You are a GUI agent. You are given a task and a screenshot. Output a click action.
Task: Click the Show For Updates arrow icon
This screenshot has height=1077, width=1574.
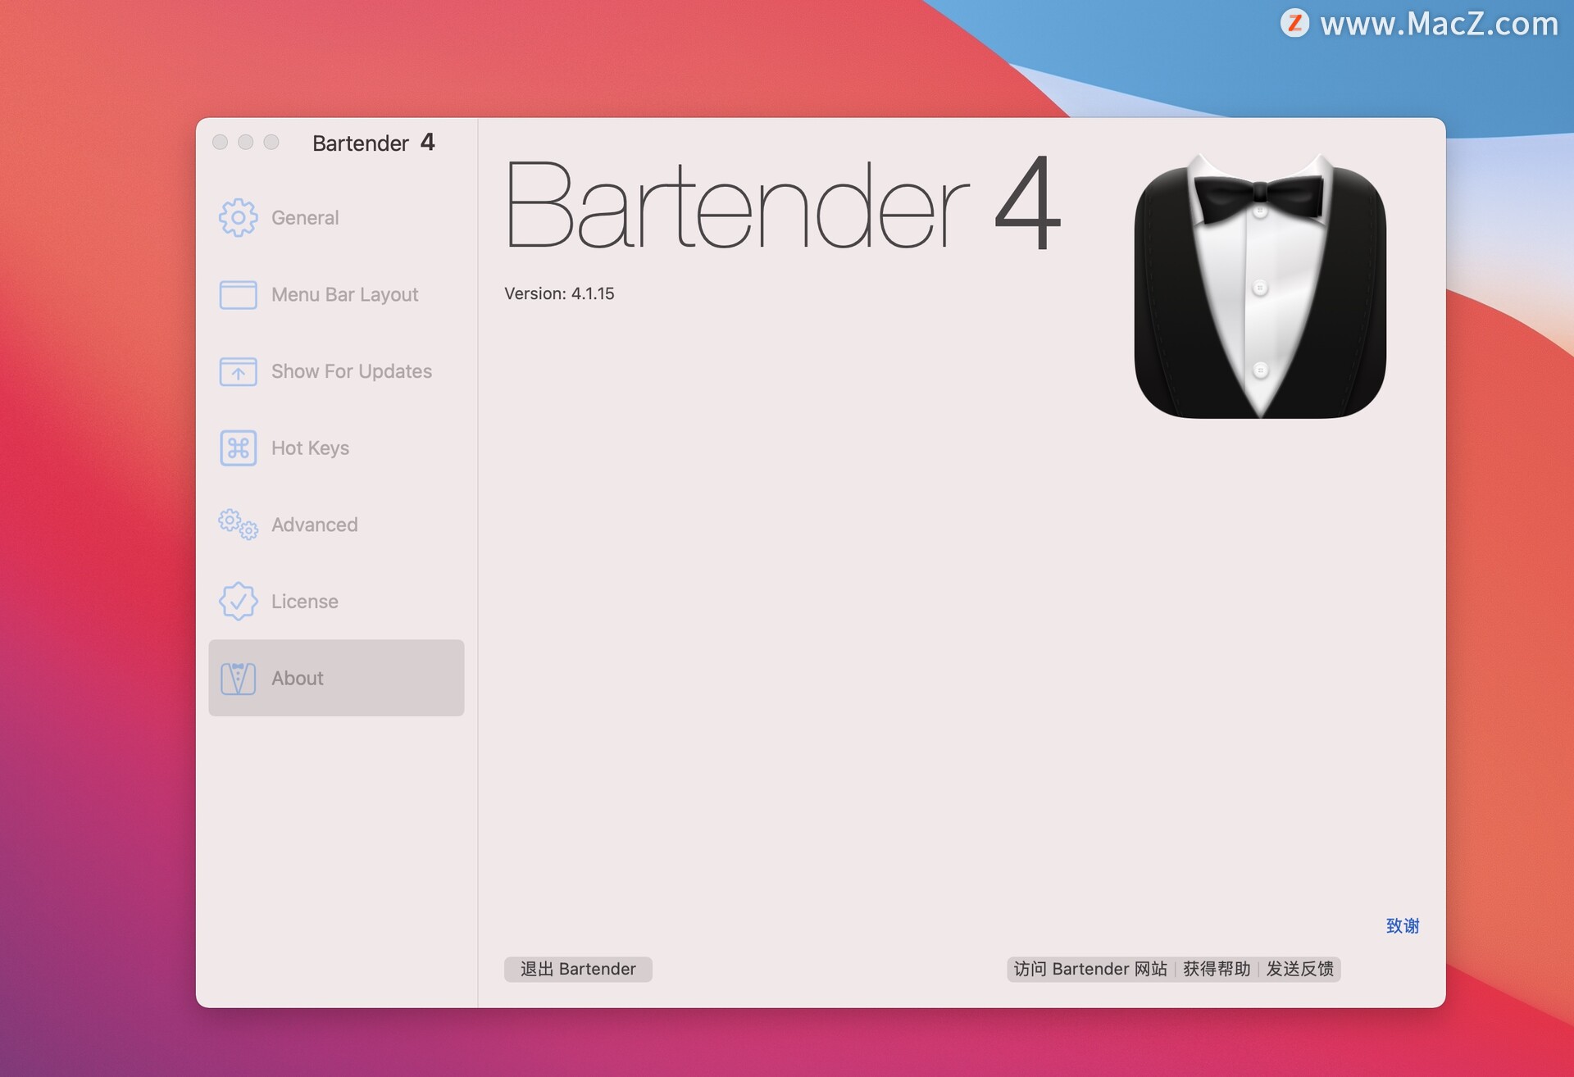[x=238, y=372]
